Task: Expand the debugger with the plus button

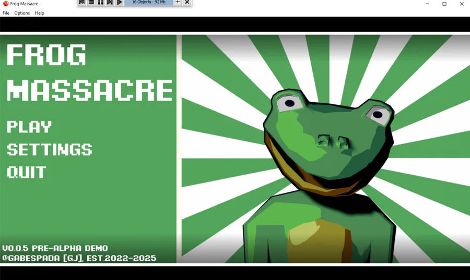Action: click(x=178, y=2)
